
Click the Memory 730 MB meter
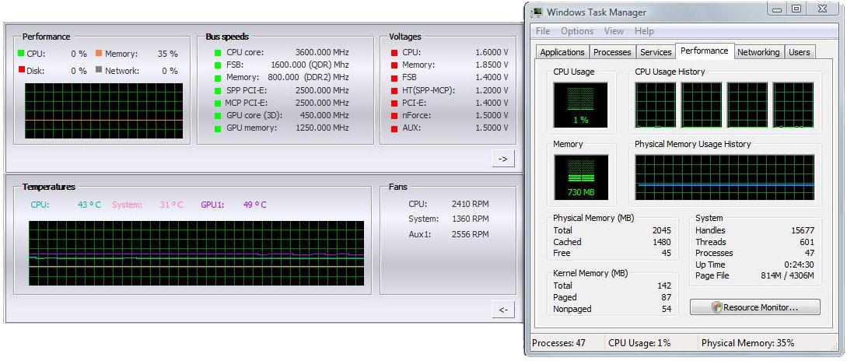point(581,177)
